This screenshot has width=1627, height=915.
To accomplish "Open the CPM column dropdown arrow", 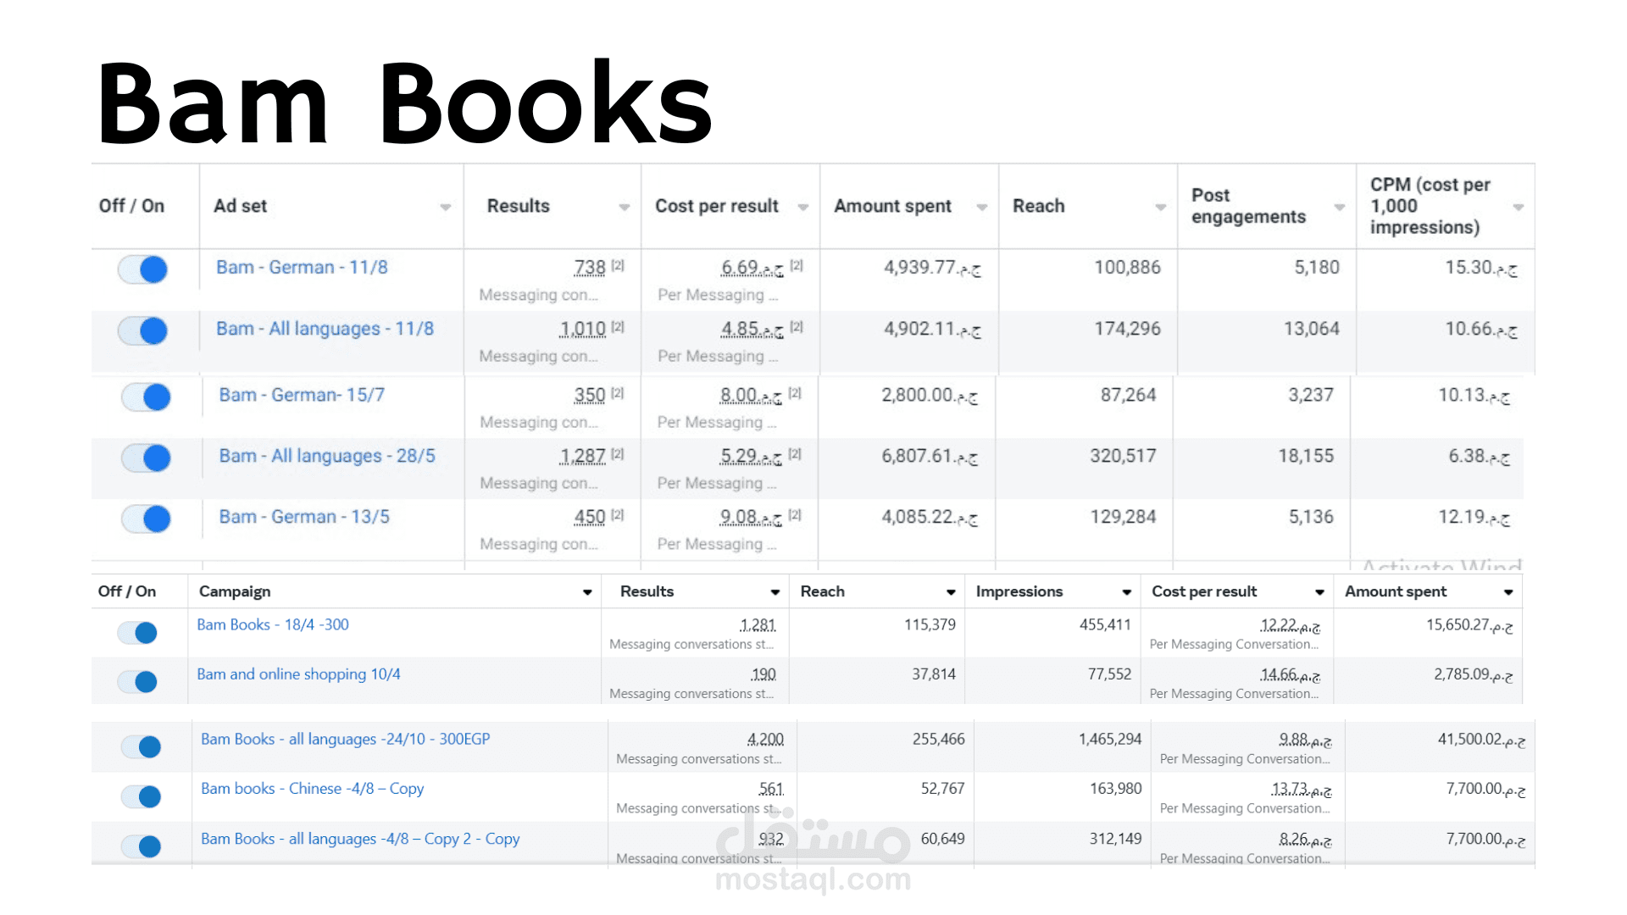I will 1518,208.
